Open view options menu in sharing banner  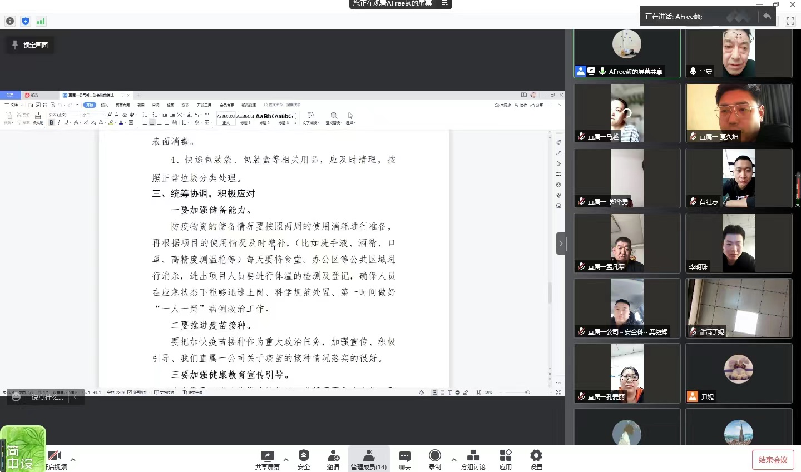[444, 3]
